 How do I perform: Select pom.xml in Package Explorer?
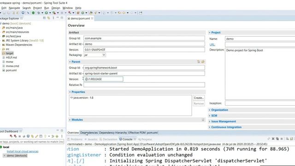[11, 70]
